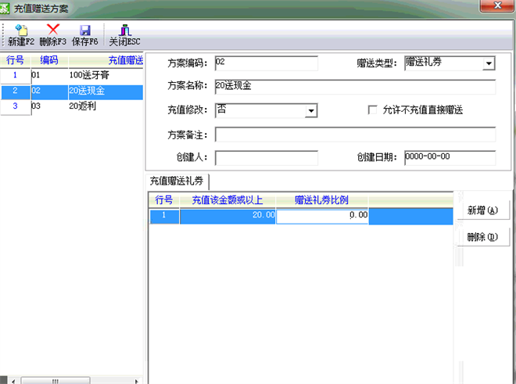Open the 充值修改 dropdown arrow
516x384 pixels.
click(x=311, y=110)
